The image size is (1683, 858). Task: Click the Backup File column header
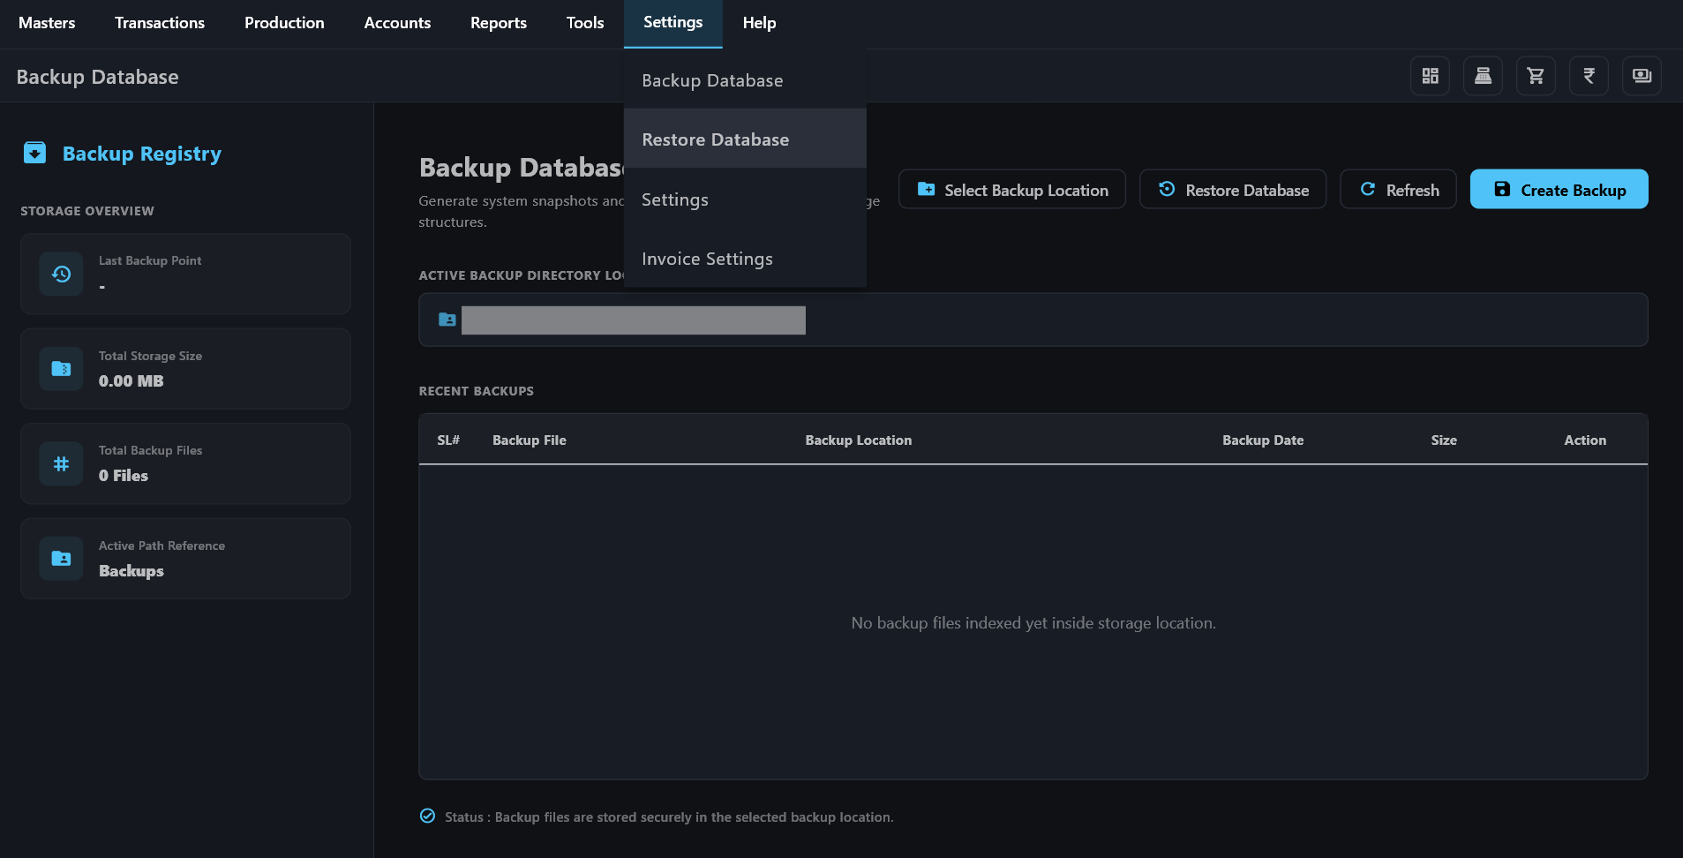point(530,440)
